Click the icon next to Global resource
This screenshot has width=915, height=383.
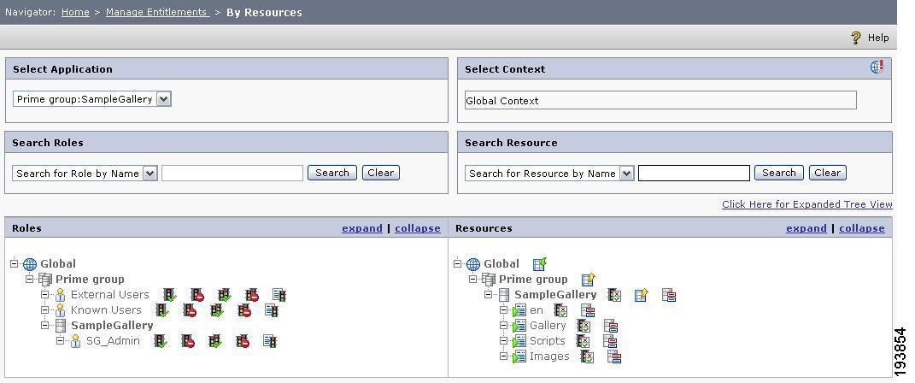point(540,264)
